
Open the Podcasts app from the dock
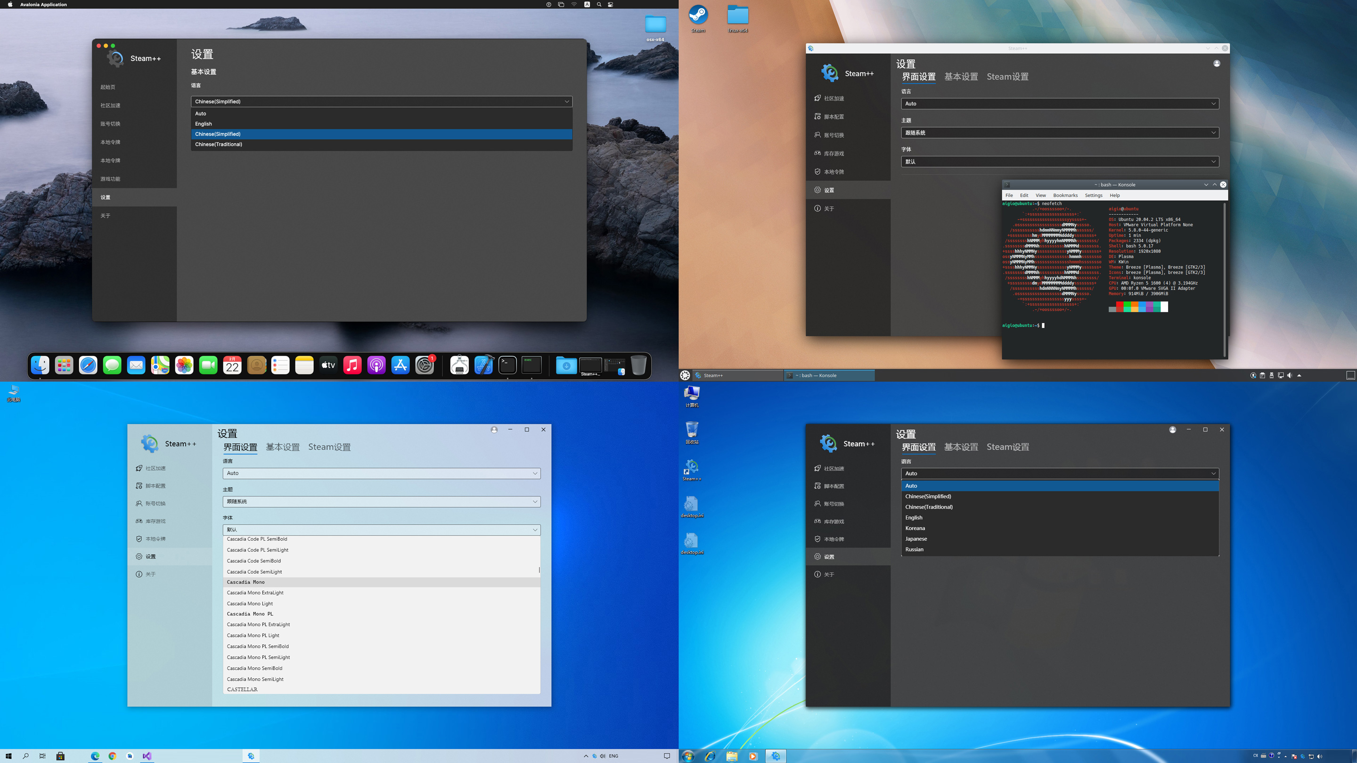376,365
